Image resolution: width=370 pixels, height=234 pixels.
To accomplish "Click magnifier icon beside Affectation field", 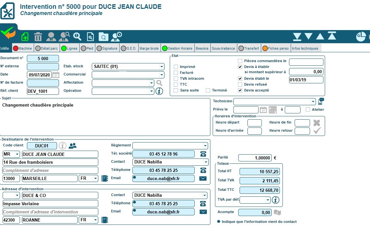I will (159, 83).
